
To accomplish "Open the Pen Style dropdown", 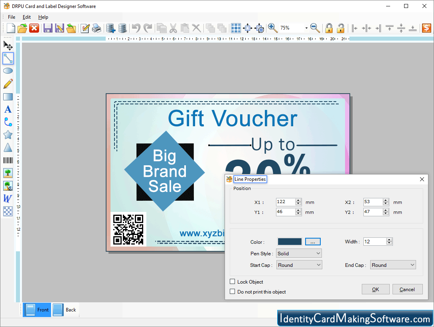I will [299, 253].
